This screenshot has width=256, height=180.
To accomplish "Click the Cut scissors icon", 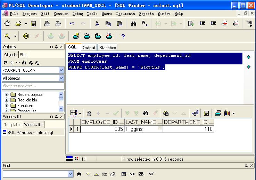I will coord(97,24).
